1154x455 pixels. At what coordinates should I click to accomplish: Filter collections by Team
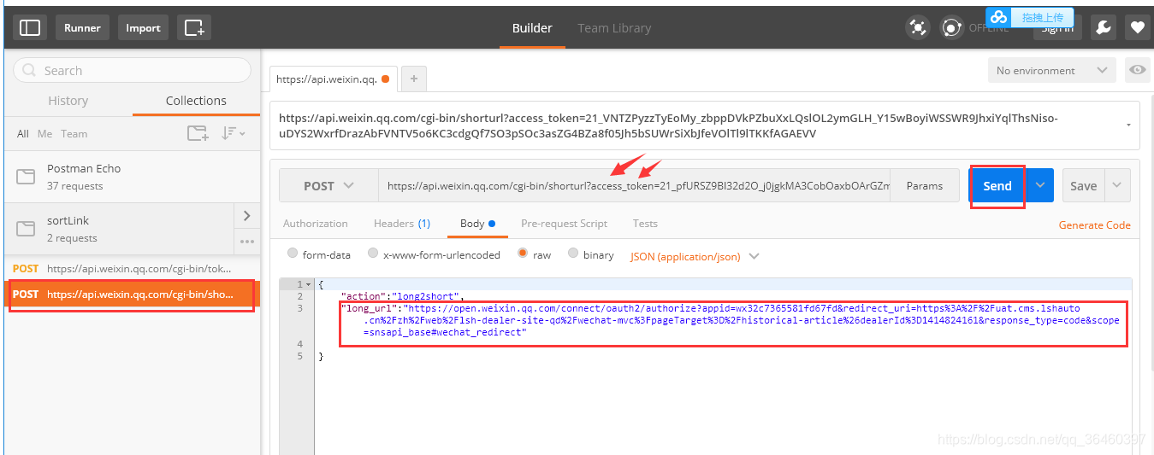coord(74,133)
